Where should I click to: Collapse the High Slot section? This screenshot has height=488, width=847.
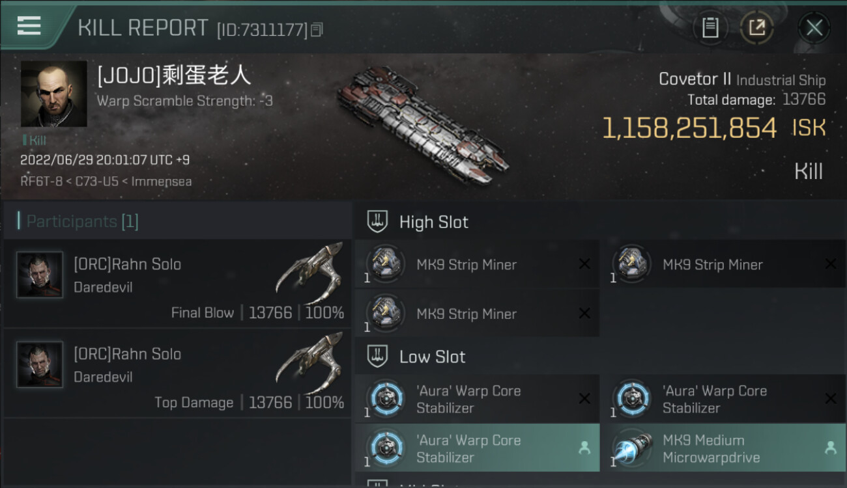[x=418, y=222]
